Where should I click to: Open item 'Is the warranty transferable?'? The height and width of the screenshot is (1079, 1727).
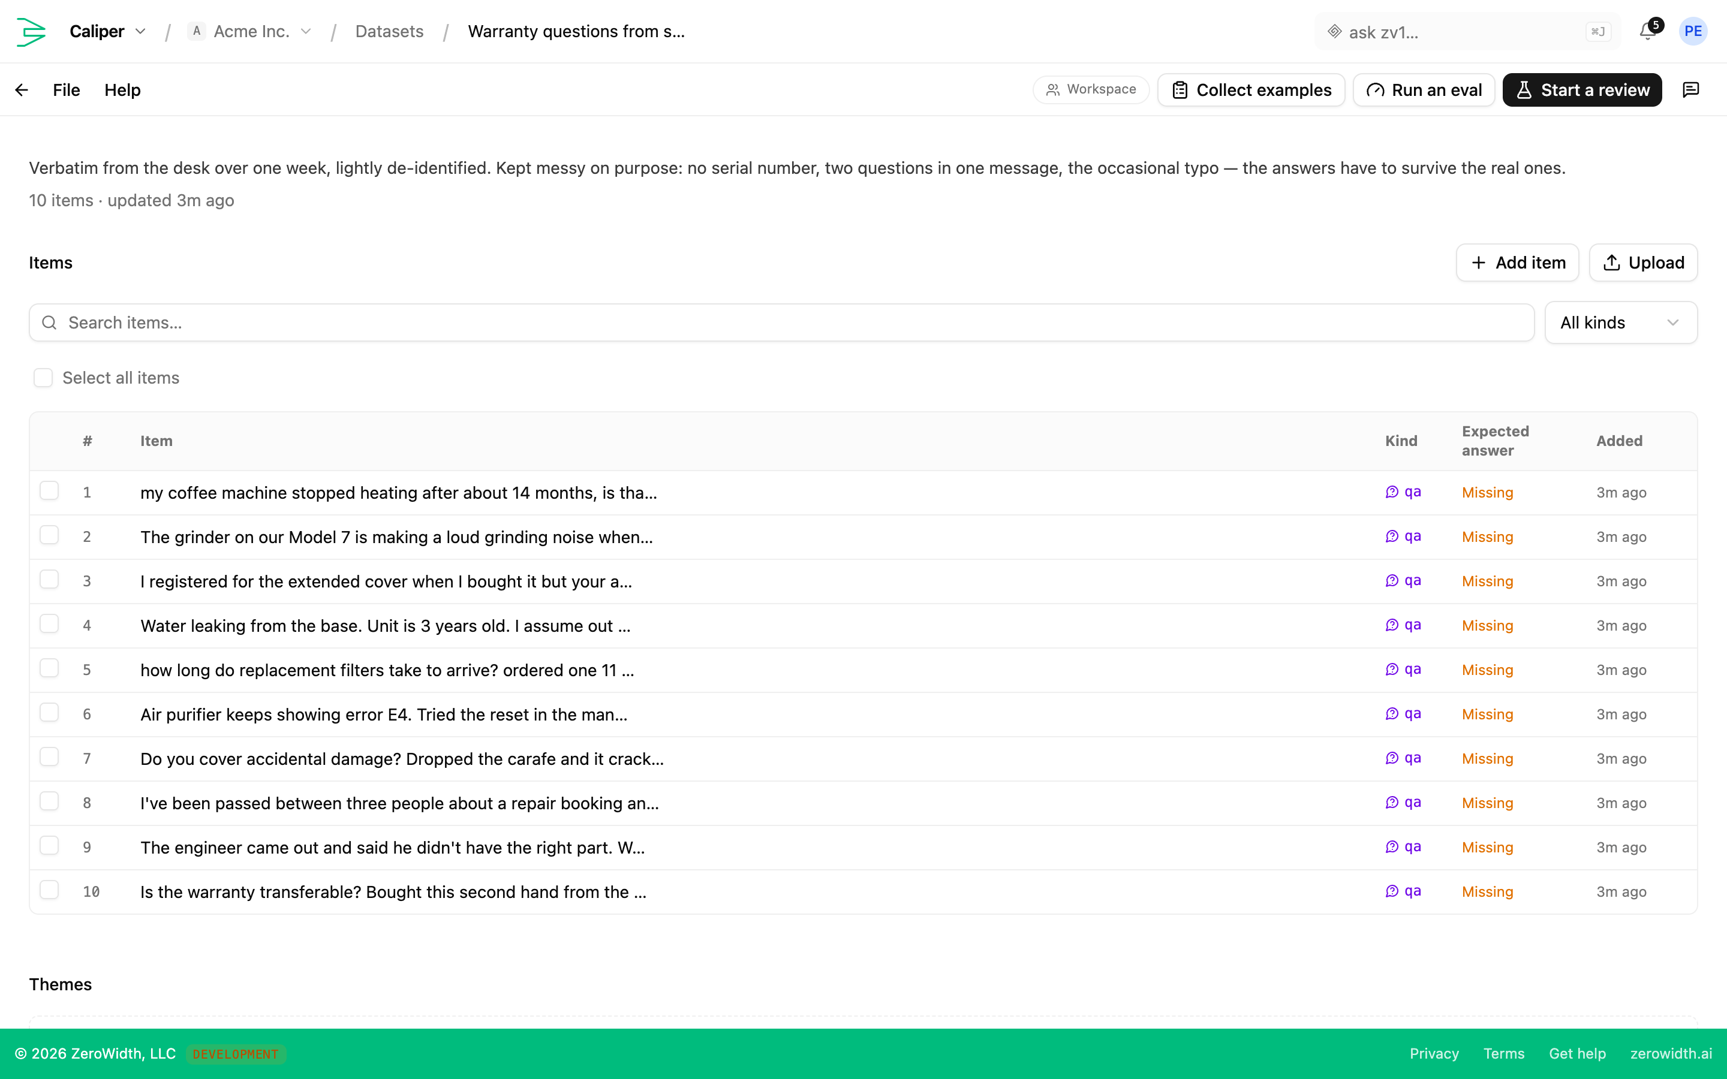click(393, 892)
